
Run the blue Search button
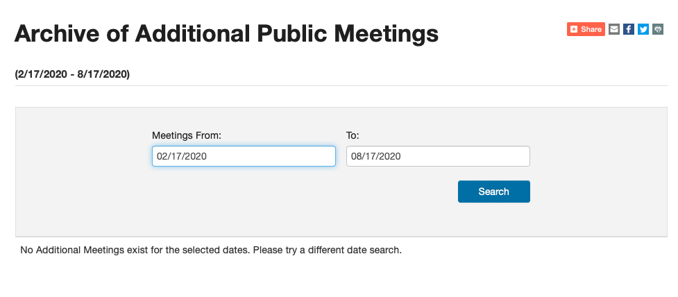pyautogui.click(x=494, y=192)
